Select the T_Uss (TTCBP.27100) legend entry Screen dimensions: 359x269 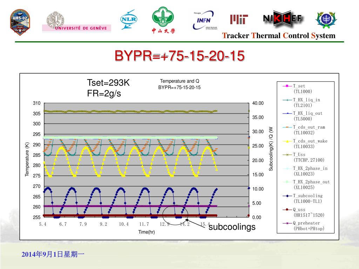[303, 157]
